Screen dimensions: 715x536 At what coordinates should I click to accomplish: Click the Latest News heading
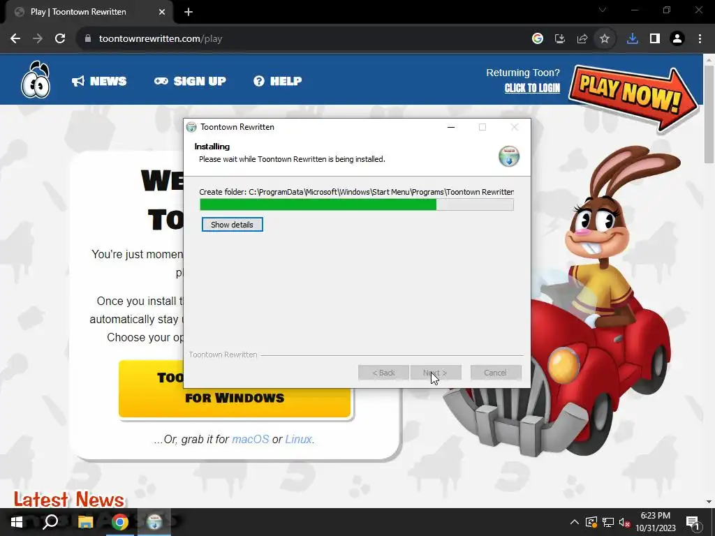(x=69, y=500)
